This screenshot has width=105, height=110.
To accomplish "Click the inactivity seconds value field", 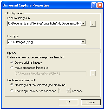I will coord(63,90).
